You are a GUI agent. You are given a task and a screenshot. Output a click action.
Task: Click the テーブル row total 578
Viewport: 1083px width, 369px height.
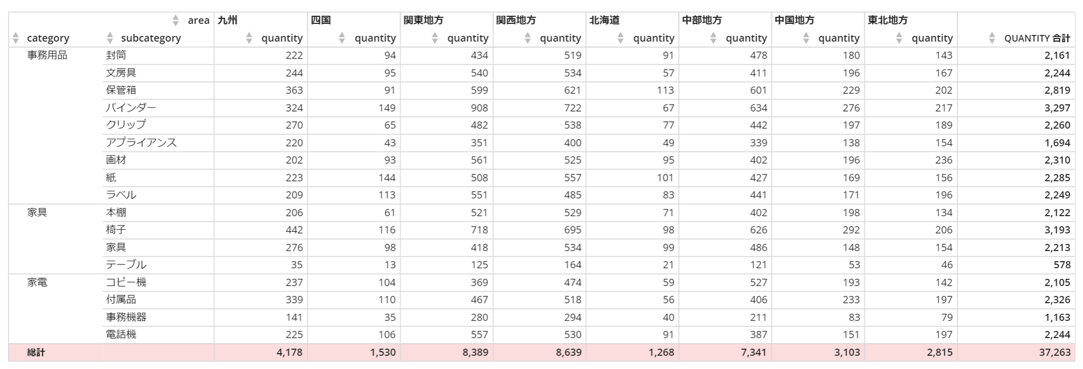[x=1062, y=265]
